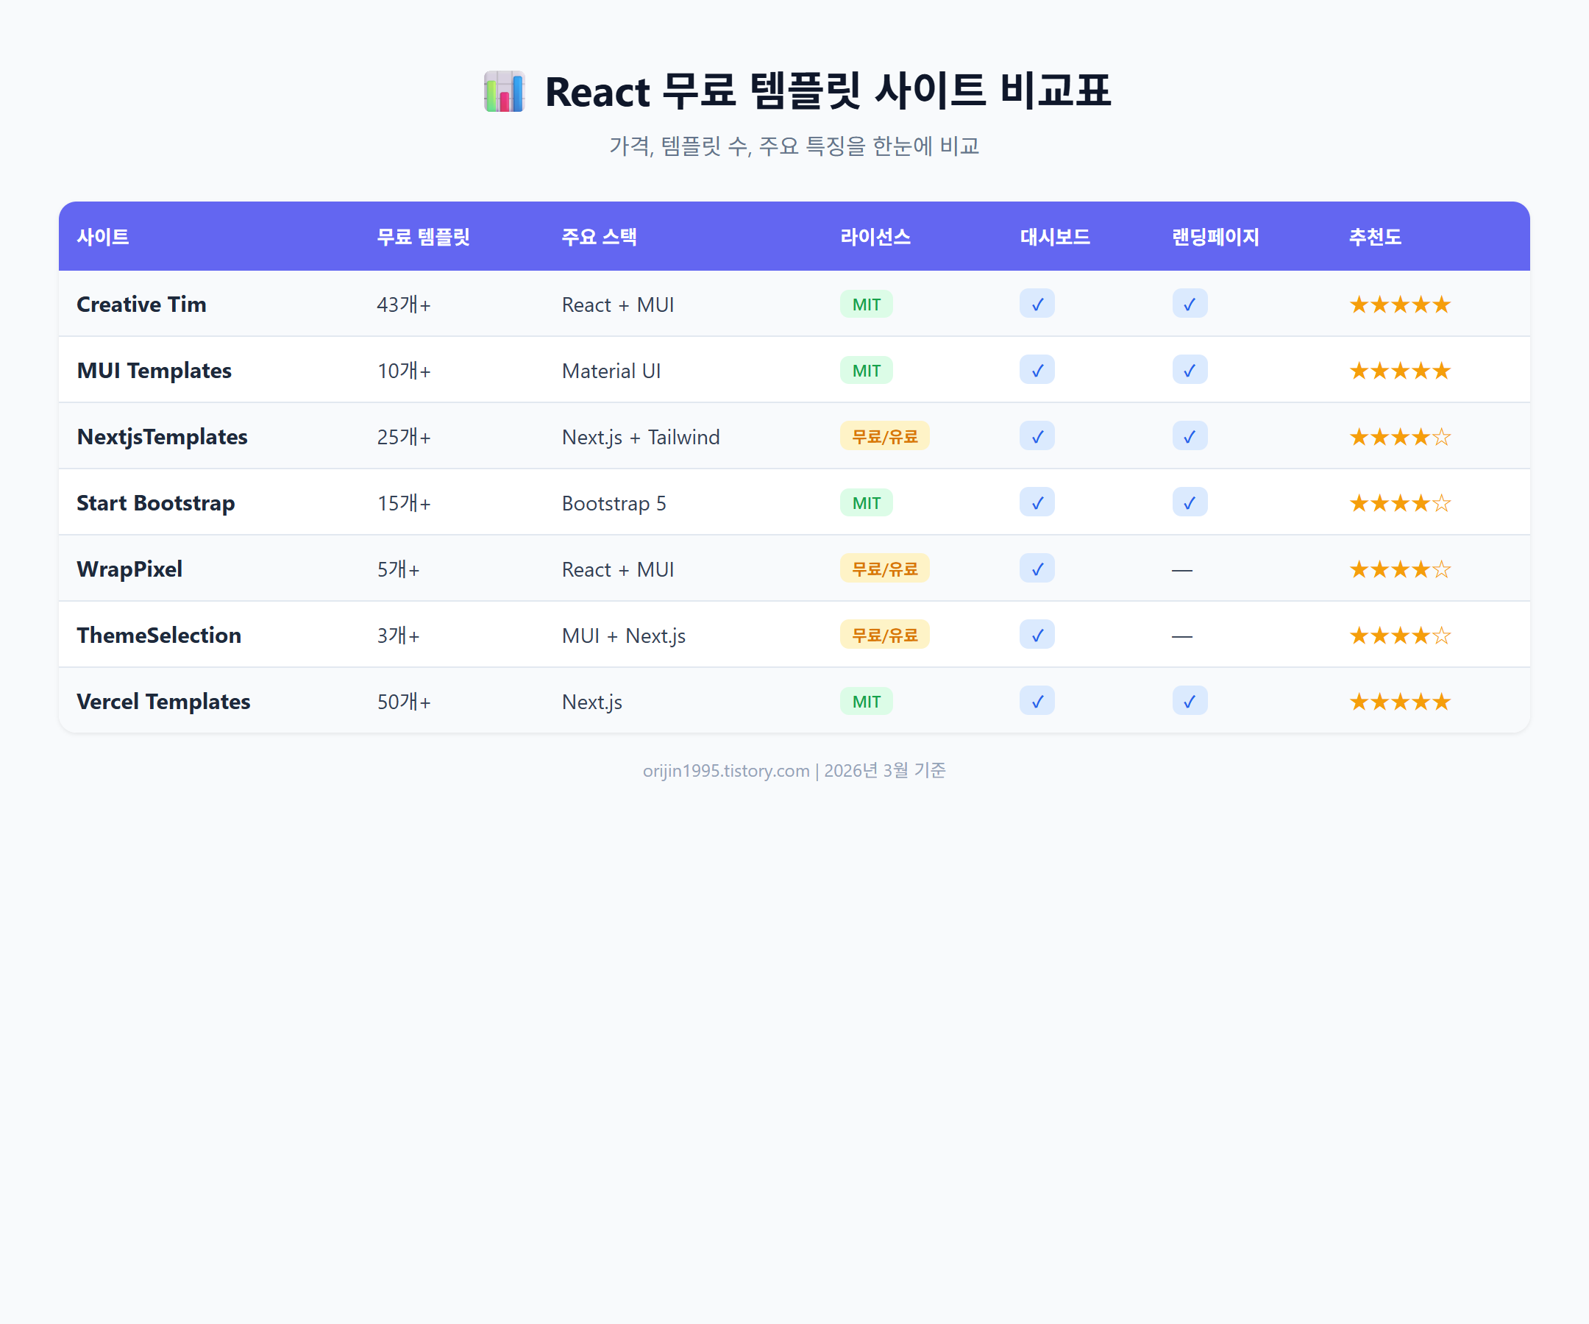1589x1324 pixels.
Task: Click the MIT badge in the Vercel Templates row
Action: tap(866, 700)
